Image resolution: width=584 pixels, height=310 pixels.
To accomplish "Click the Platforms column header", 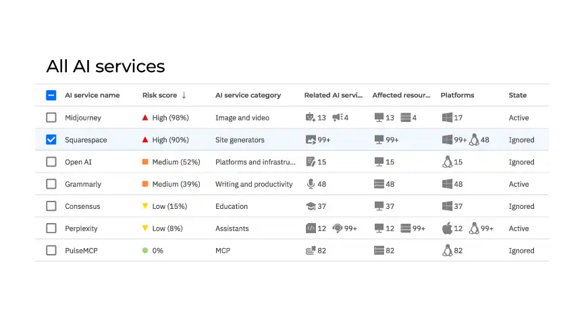I will click(x=457, y=95).
